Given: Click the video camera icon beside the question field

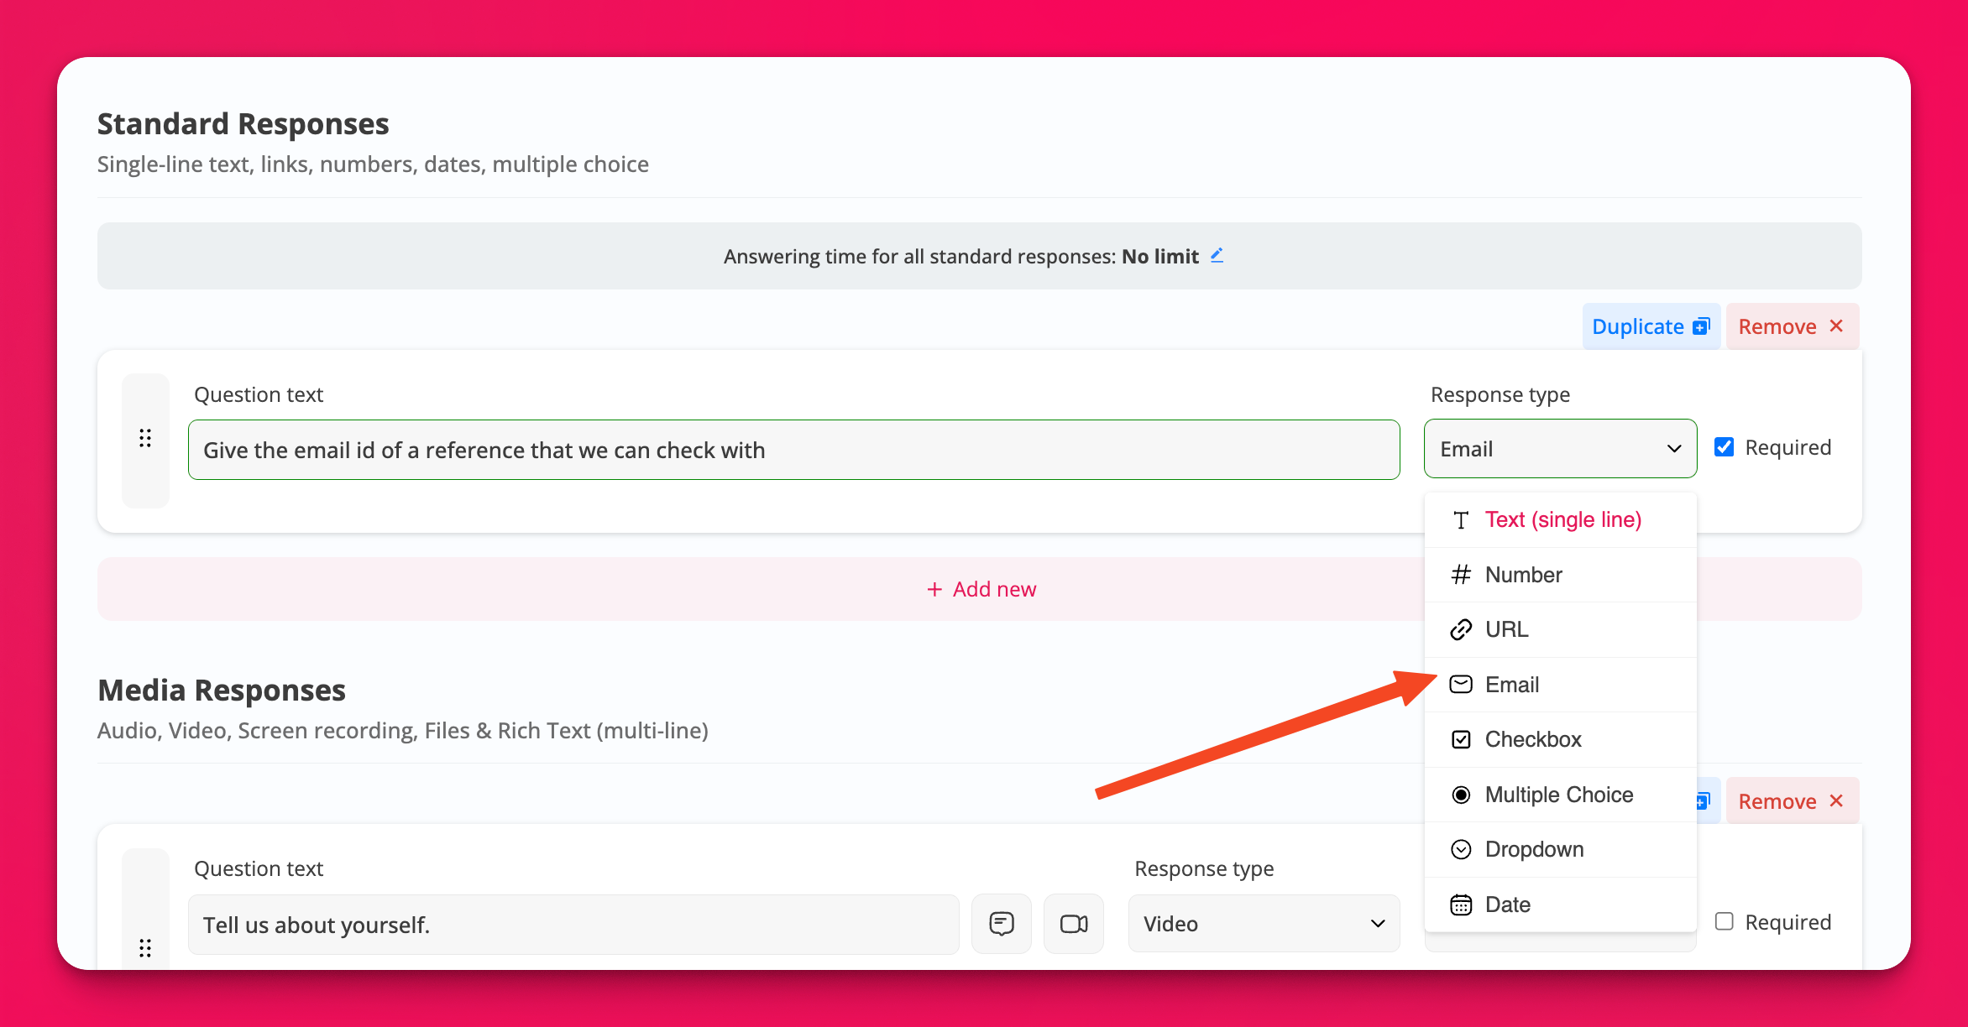Looking at the screenshot, I should [1073, 924].
